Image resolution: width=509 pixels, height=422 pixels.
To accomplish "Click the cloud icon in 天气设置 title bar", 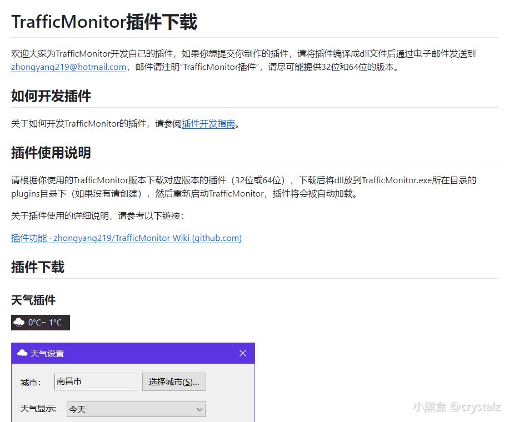I will (22, 353).
